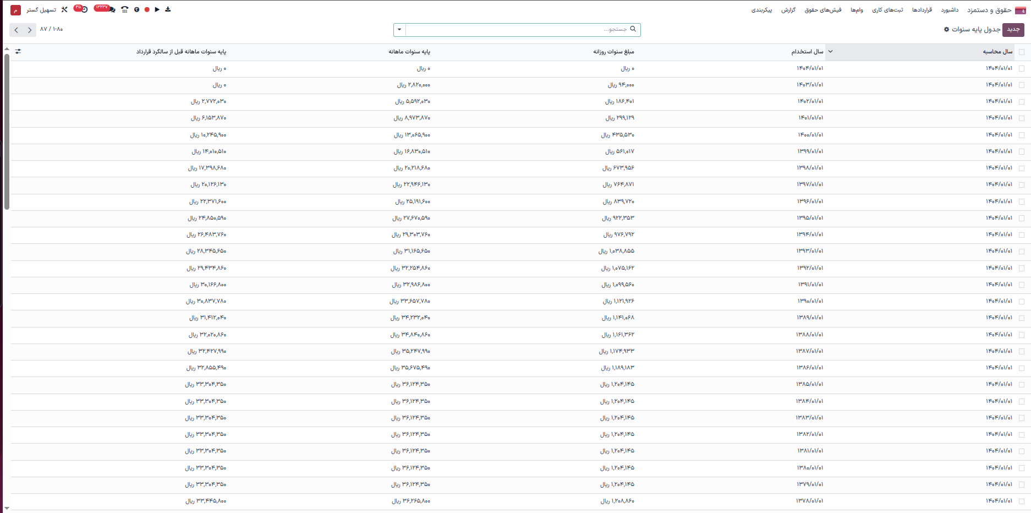Click the جدید button
This screenshot has width=1031, height=513.
point(1013,30)
